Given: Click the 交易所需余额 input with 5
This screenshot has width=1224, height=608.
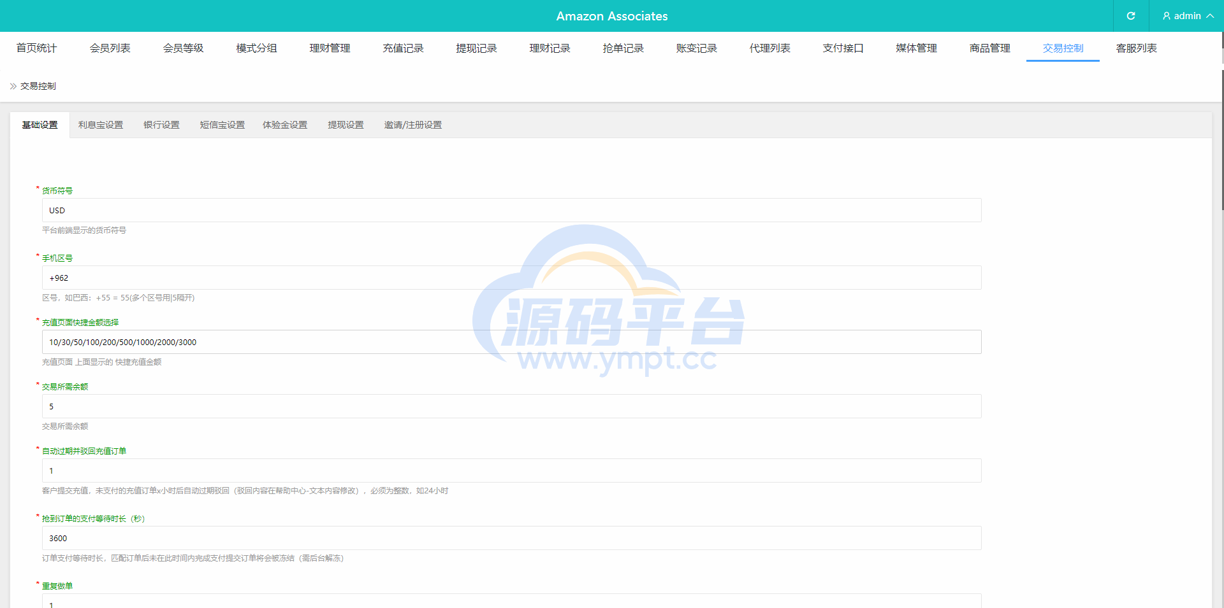Looking at the screenshot, I should 511,406.
